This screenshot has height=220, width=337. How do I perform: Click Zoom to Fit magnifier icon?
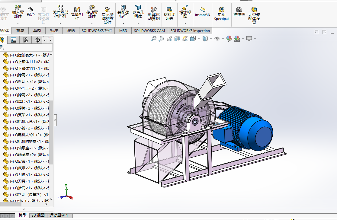pos(154,39)
